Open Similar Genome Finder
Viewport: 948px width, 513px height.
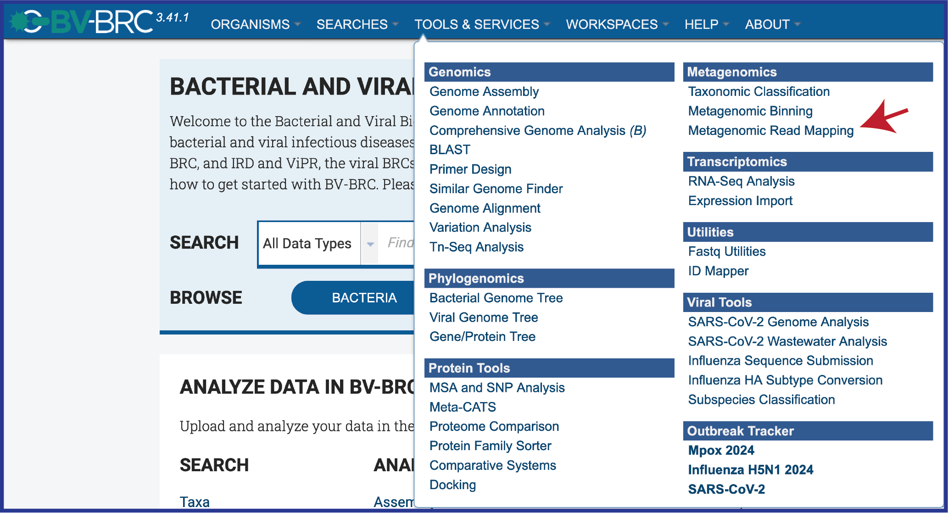click(496, 189)
